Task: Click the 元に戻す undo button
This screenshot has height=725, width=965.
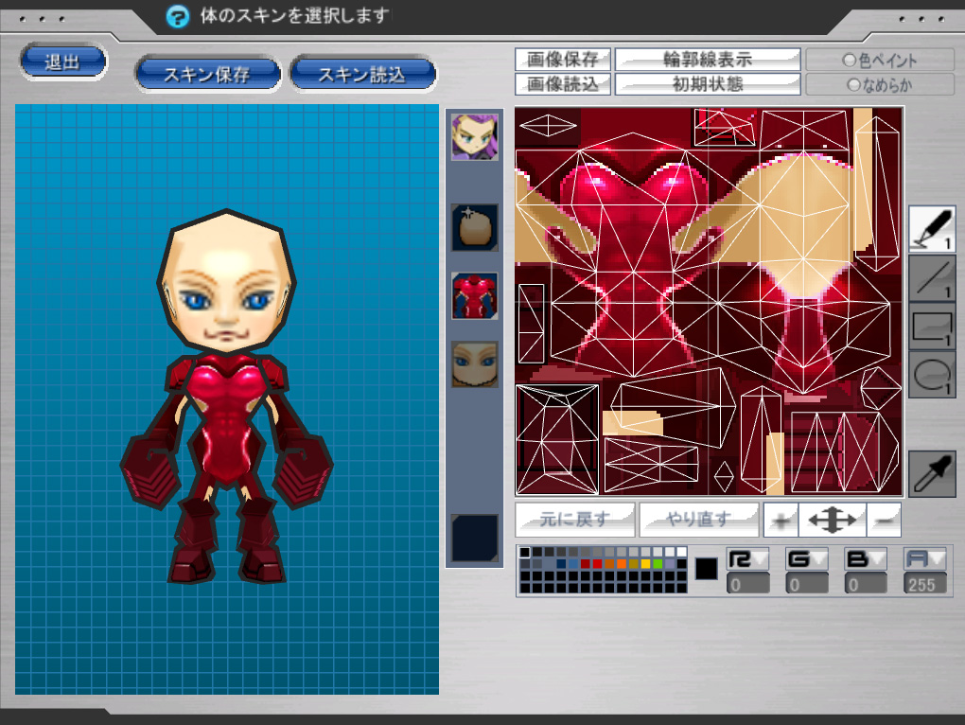Action: click(x=575, y=520)
